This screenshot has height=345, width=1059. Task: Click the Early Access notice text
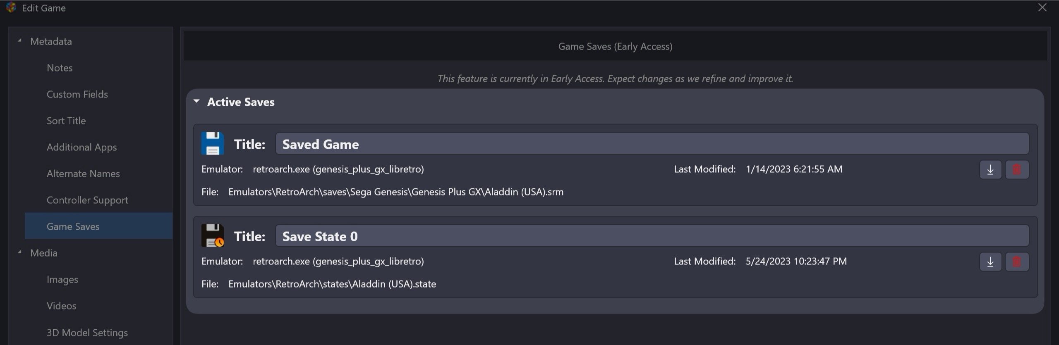615,79
